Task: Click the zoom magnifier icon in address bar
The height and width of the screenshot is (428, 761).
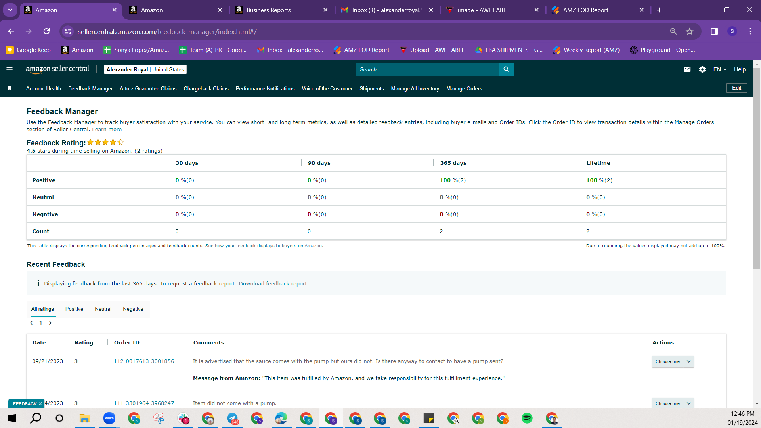Action: (x=673, y=31)
